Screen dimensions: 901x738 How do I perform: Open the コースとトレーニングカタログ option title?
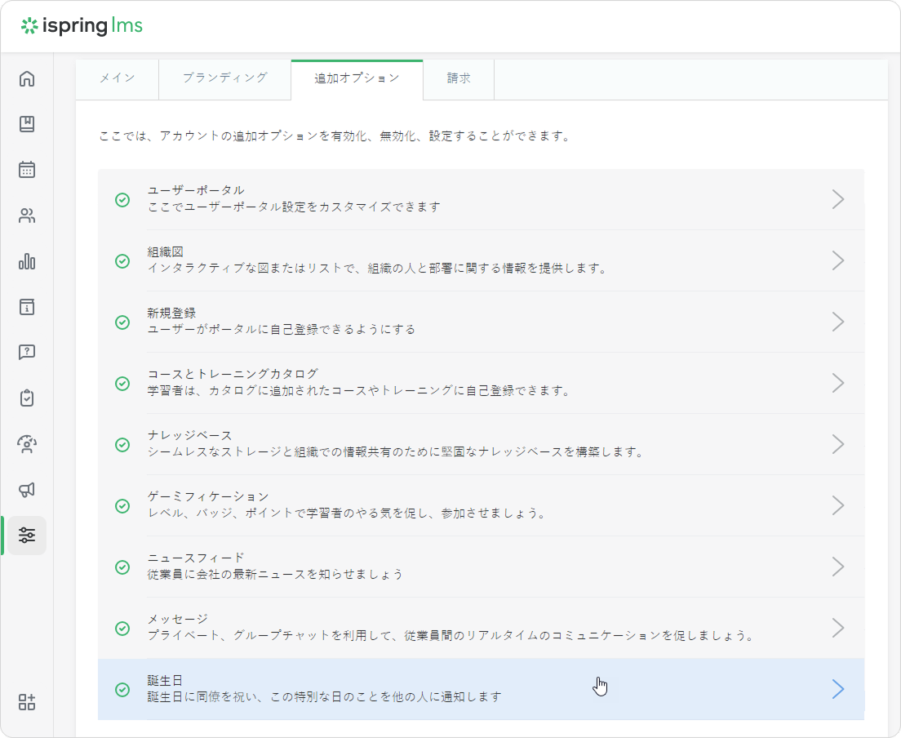[233, 374]
